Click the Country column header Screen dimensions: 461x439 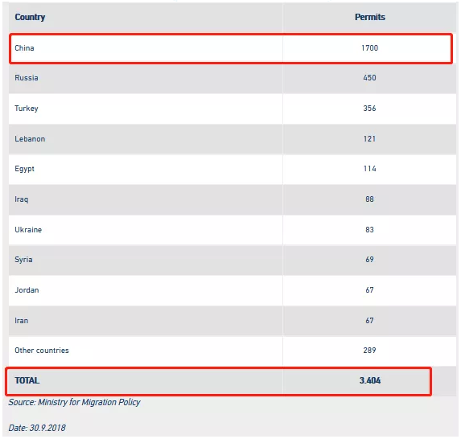tap(30, 17)
